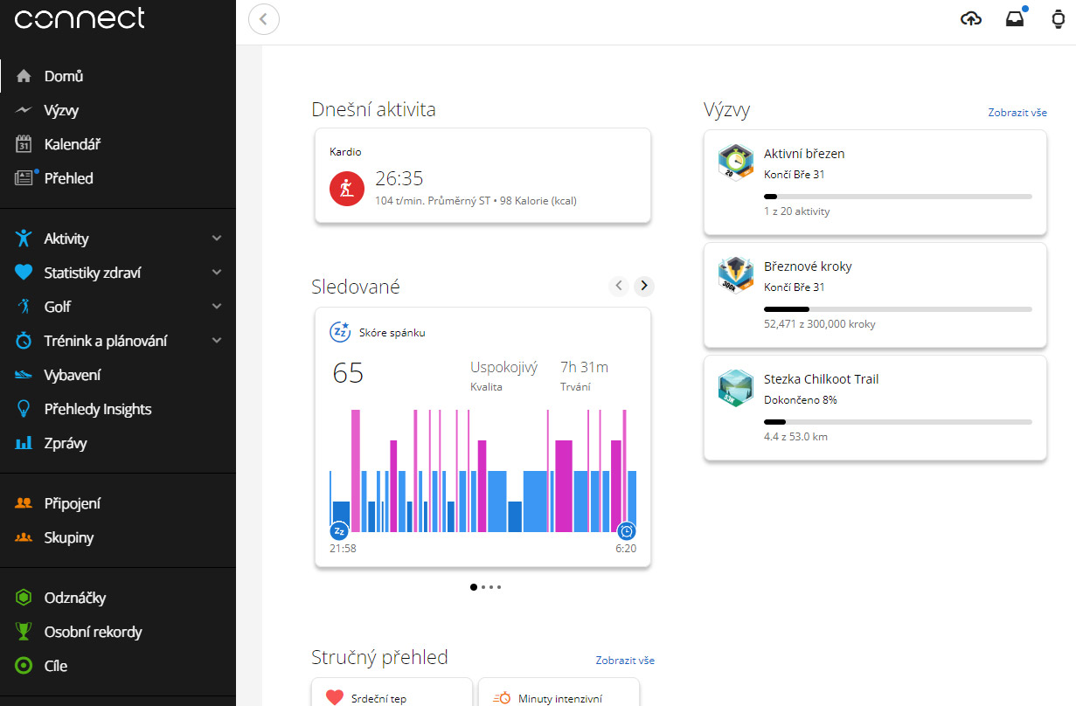Click the cloud upload icon in header

tap(971, 19)
